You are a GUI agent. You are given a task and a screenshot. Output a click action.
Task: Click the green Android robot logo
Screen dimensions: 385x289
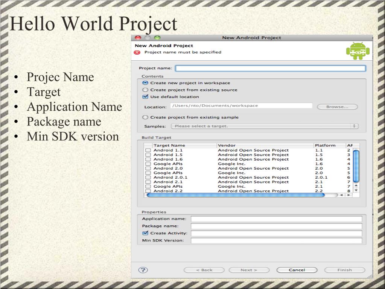358,51
